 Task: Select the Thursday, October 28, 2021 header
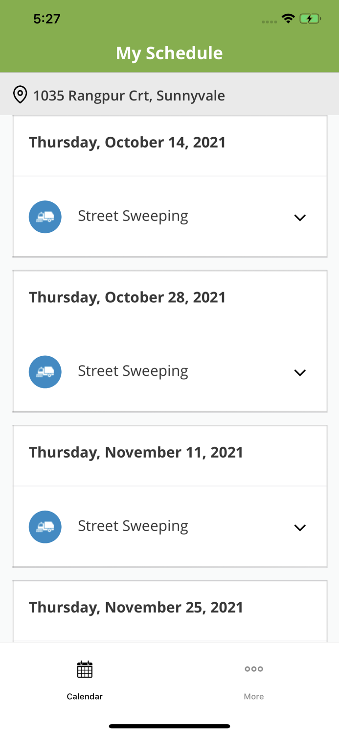point(127,297)
